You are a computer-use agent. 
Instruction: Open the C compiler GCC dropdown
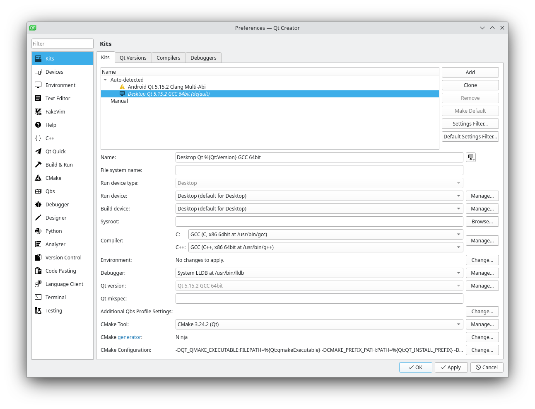[326, 234]
